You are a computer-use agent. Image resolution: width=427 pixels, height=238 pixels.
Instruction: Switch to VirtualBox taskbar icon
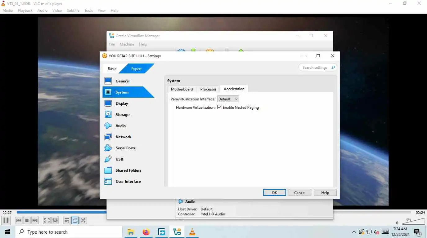click(177, 232)
